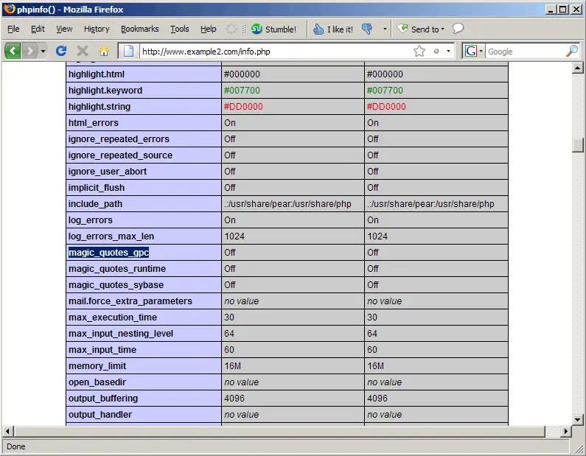Image resolution: width=586 pixels, height=456 pixels.
Task: Click the StumbleUpon speech bubble icon
Action: tap(458, 29)
